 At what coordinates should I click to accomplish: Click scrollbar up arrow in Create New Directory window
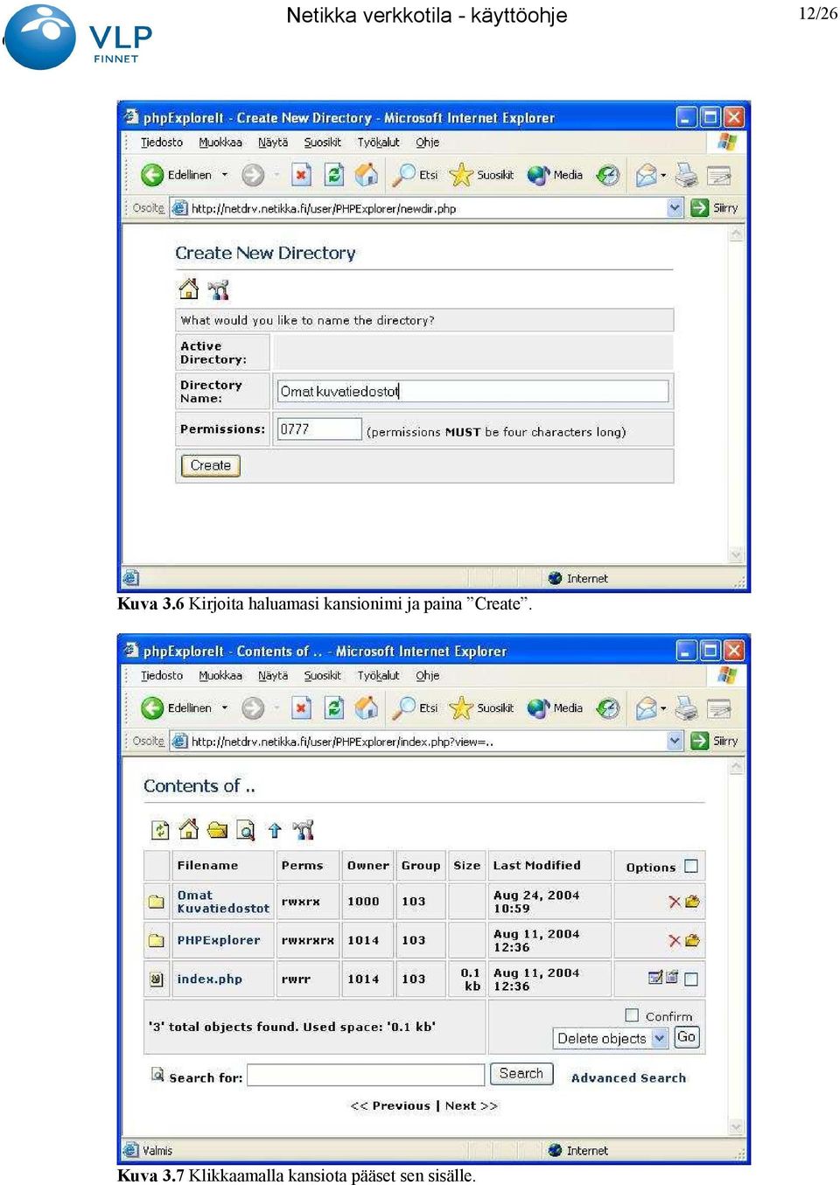[x=737, y=234]
